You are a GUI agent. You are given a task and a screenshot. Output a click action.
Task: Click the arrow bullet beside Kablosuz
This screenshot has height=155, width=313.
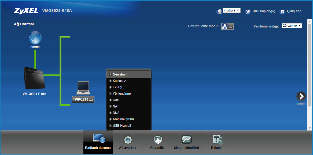pyautogui.click(x=110, y=81)
